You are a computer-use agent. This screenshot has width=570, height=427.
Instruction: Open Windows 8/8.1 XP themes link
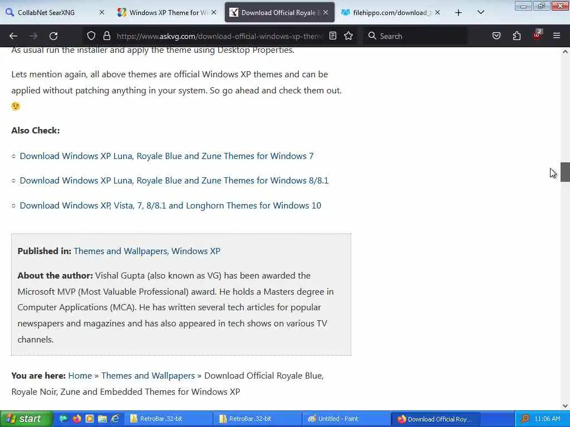174,181
